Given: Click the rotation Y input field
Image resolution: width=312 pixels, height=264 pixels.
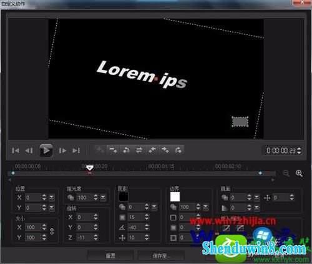Looking at the screenshot, I should click(85, 227).
